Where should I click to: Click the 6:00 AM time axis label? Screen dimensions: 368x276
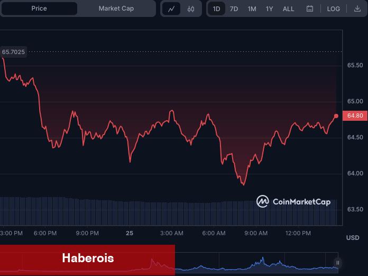[x=214, y=233]
